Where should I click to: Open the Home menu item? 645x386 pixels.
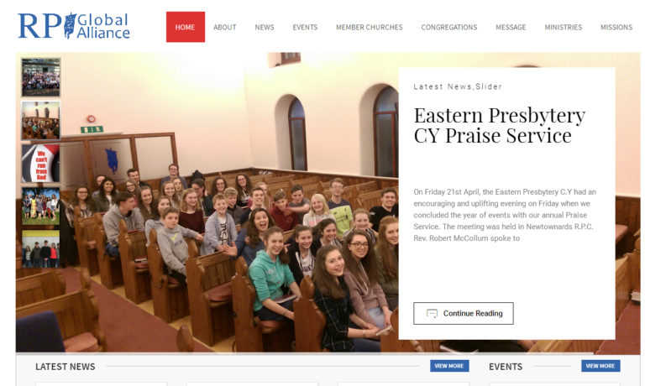185,27
